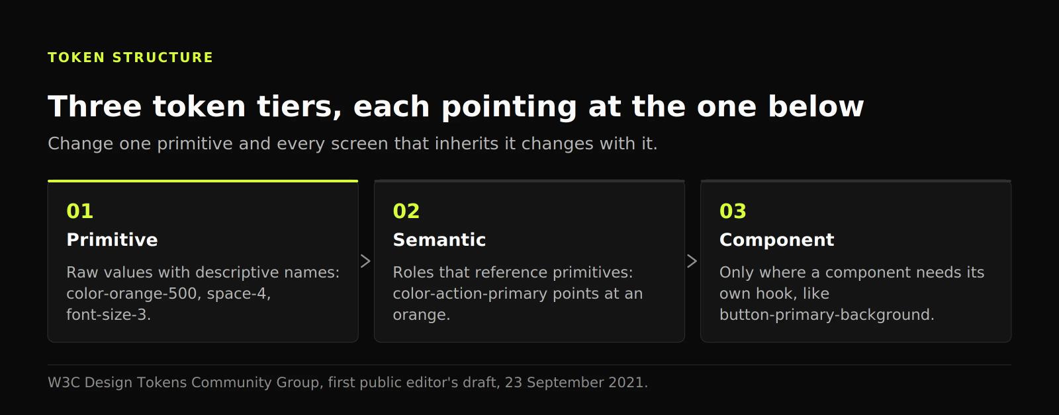Select the 01 number label
This screenshot has width=1059, height=415.
[x=80, y=211]
